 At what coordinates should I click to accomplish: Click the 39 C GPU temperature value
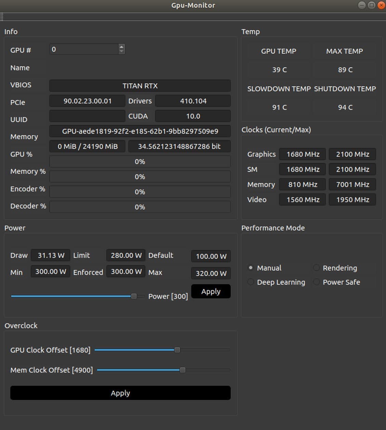coord(279,69)
